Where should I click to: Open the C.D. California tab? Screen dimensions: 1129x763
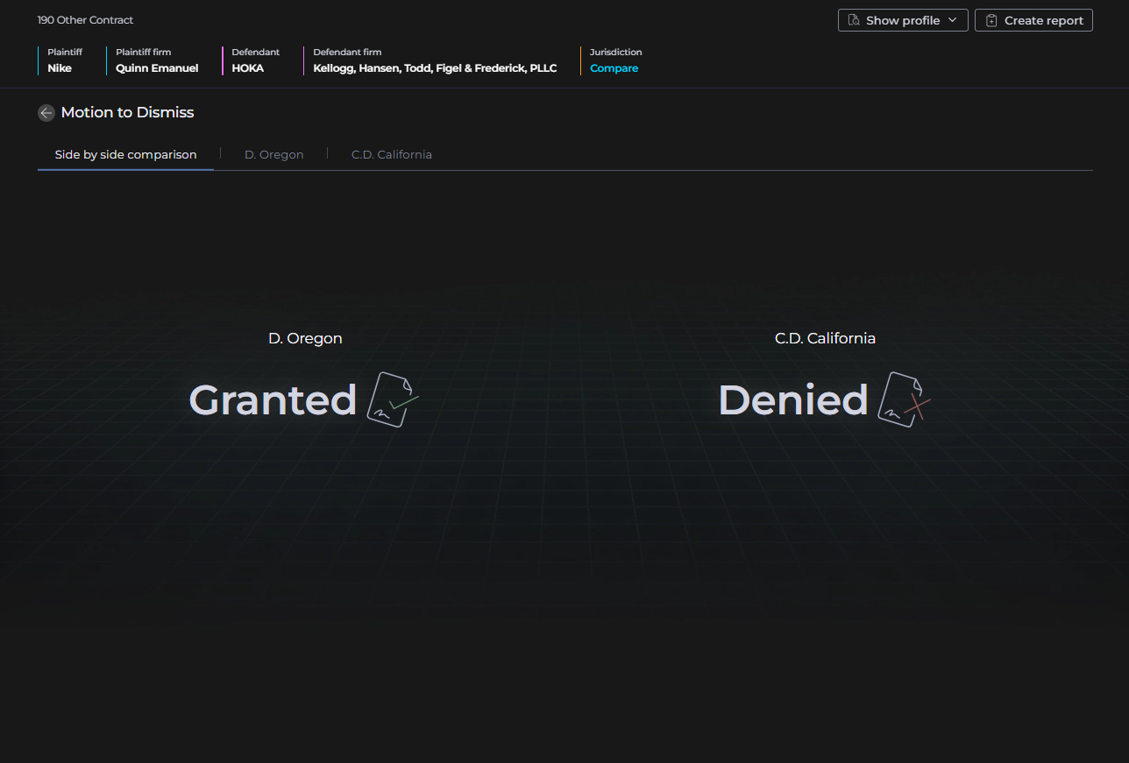(391, 155)
